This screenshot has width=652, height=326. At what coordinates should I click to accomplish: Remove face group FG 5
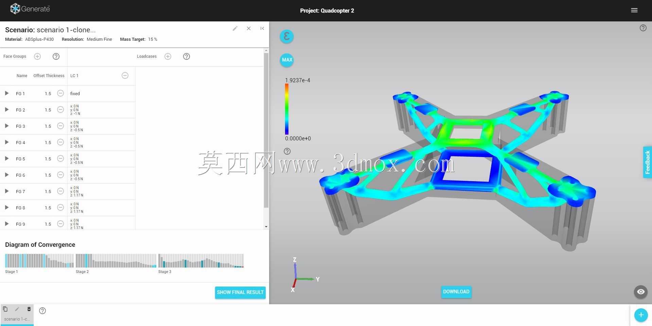point(60,158)
